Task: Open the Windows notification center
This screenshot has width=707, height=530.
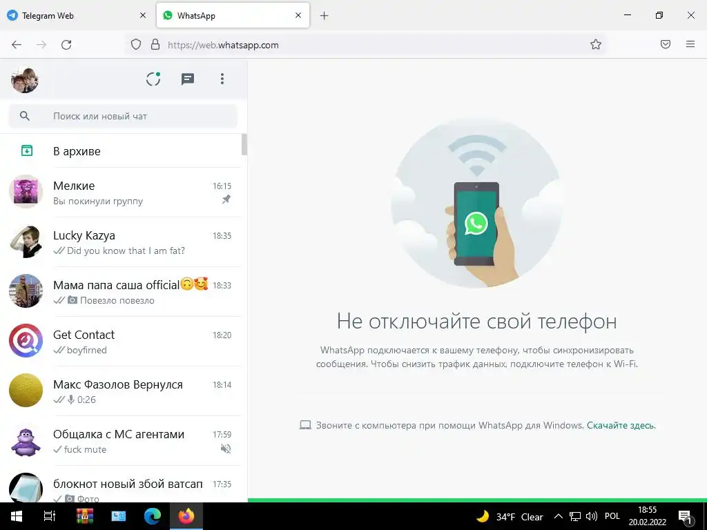Action: point(685,516)
